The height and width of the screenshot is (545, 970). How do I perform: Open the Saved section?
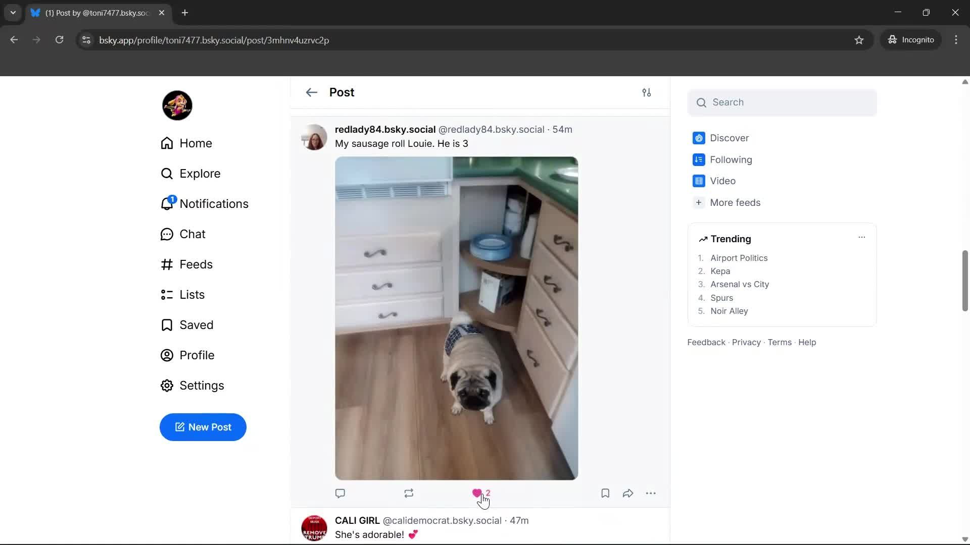tap(197, 324)
